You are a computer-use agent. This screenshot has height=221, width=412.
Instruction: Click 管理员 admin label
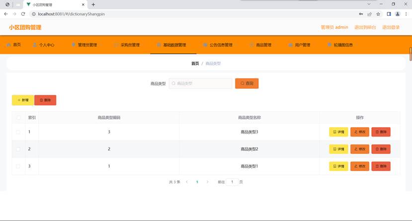click(334, 27)
